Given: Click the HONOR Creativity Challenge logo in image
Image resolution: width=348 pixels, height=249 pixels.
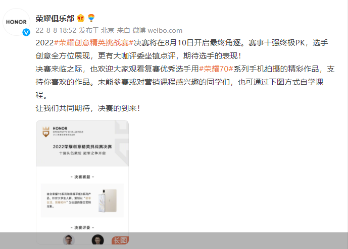Looking at the screenshot, I should point(63,132).
